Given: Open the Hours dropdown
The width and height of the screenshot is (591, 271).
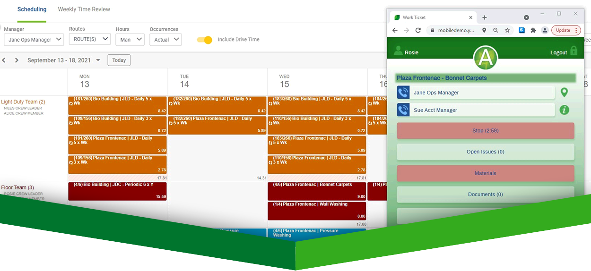Looking at the screenshot, I should (x=130, y=40).
